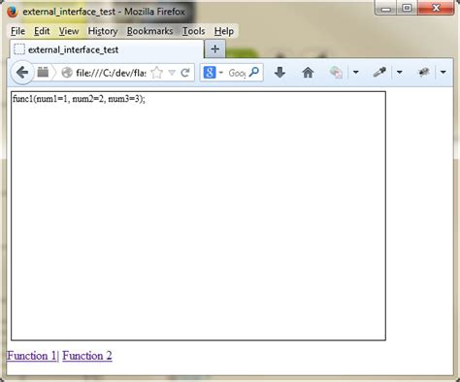This screenshot has height=382, width=460.
Task: Close the Firefox window
Action: tap(436, 8)
